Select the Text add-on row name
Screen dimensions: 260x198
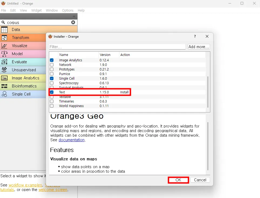point(62,92)
